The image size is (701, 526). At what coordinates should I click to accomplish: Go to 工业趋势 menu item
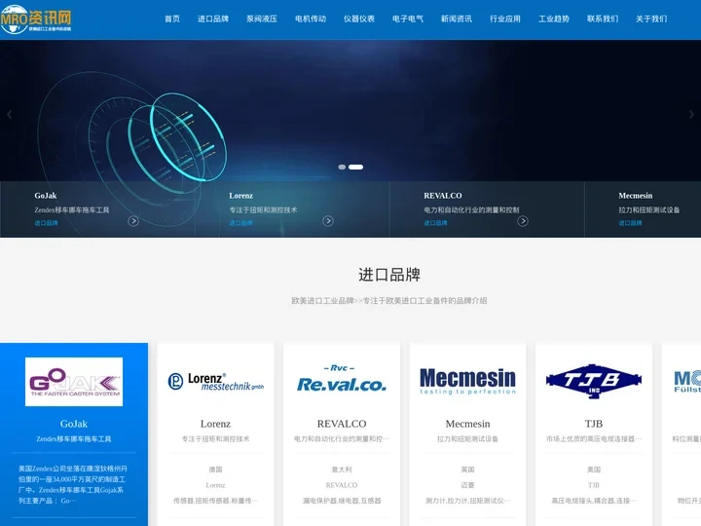point(554,19)
